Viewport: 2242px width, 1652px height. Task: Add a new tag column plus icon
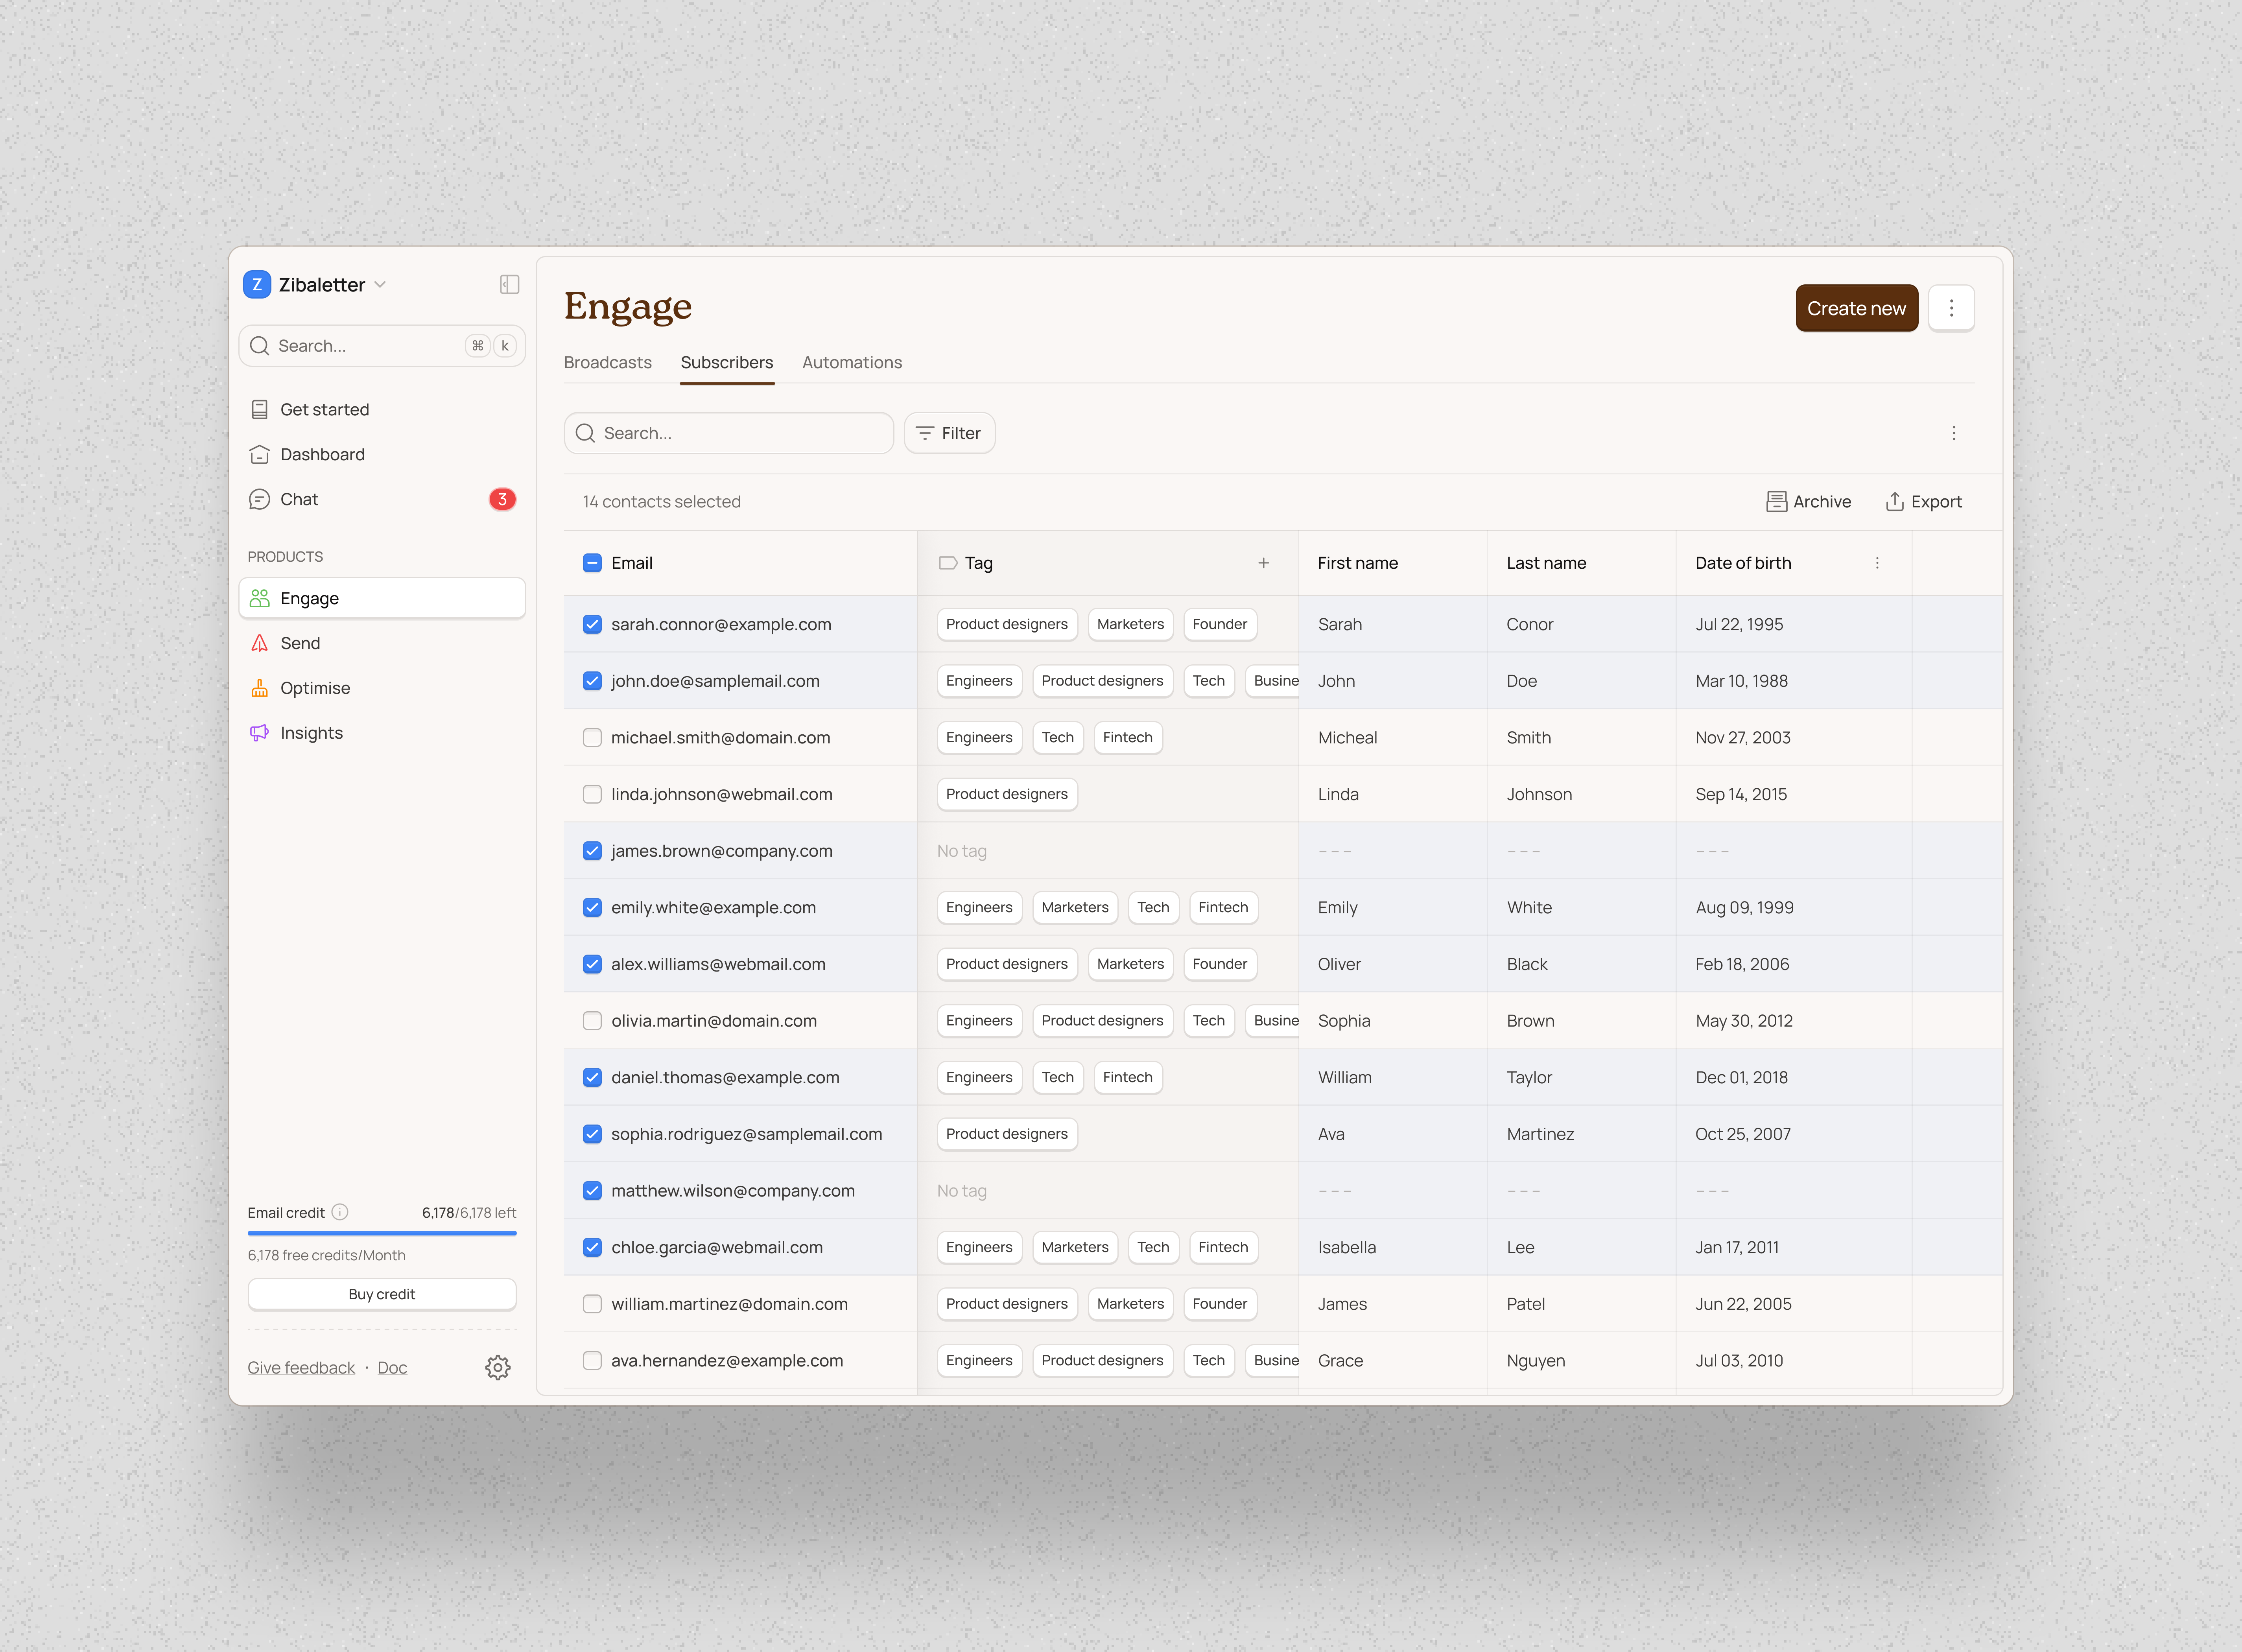pos(1264,563)
